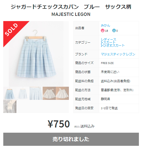Select the third close-up waistband thumbnail
The image size is (143, 148).
pos(36,93)
